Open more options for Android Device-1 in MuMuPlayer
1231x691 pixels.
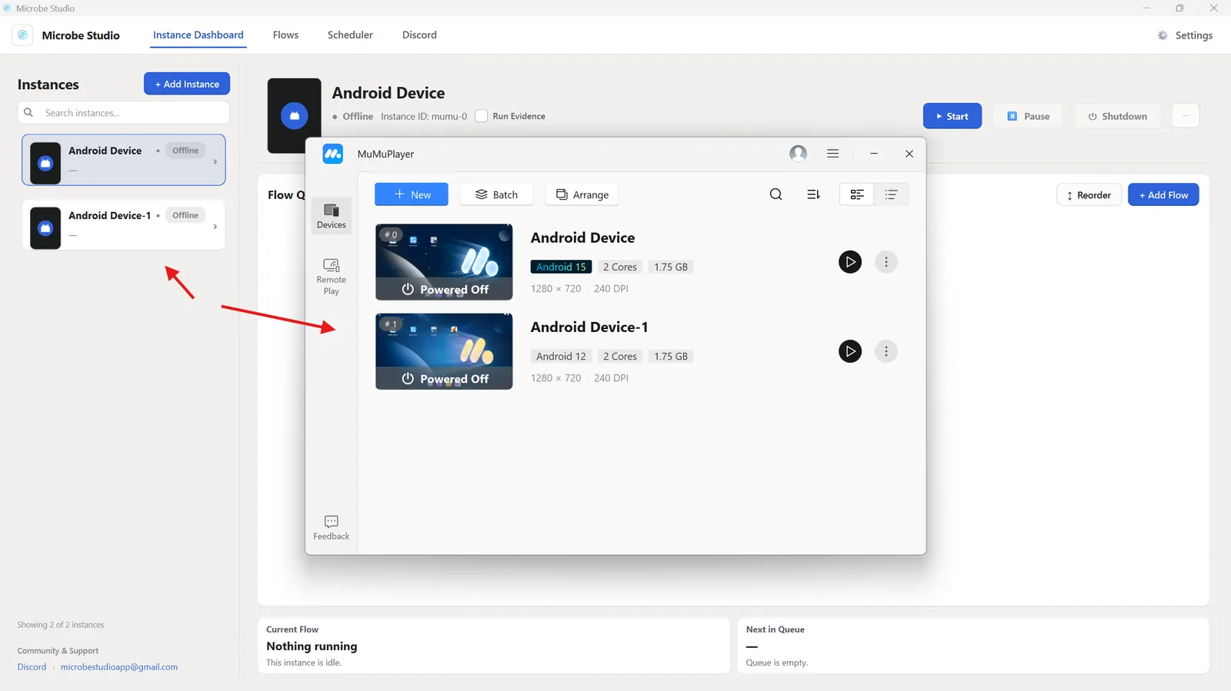(886, 351)
